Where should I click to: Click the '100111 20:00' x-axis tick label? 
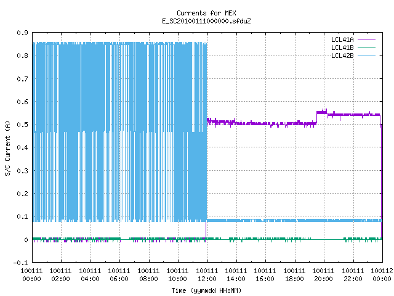(323, 275)
